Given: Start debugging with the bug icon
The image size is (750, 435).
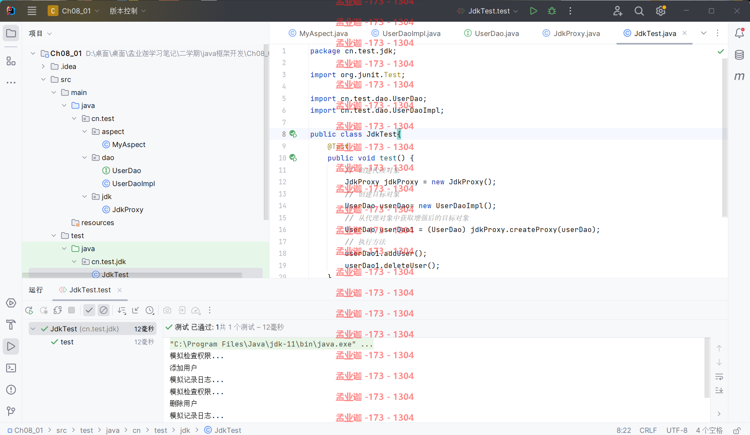Looking at the screenshot, I should coord(552,11).
